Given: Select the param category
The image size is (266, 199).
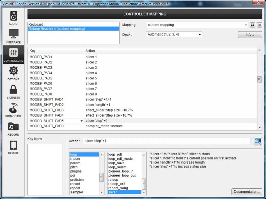Looking at the screenshot, I should click(84, 163).
